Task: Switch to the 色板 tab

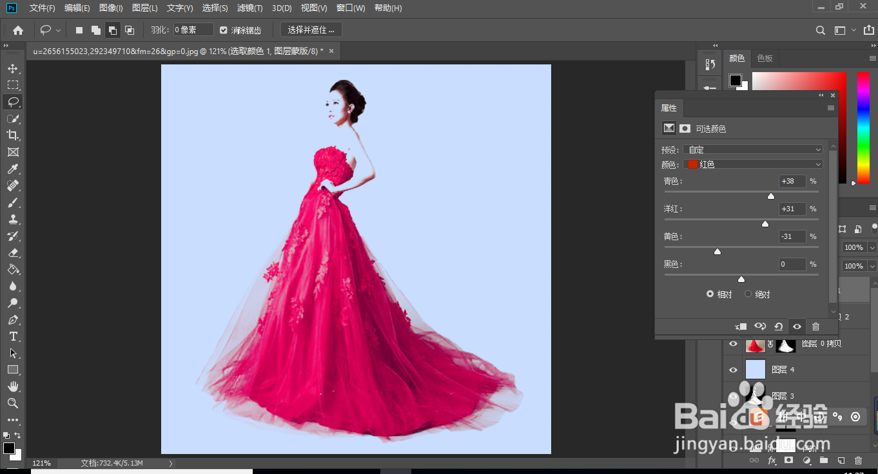Action: coord(764,58)
